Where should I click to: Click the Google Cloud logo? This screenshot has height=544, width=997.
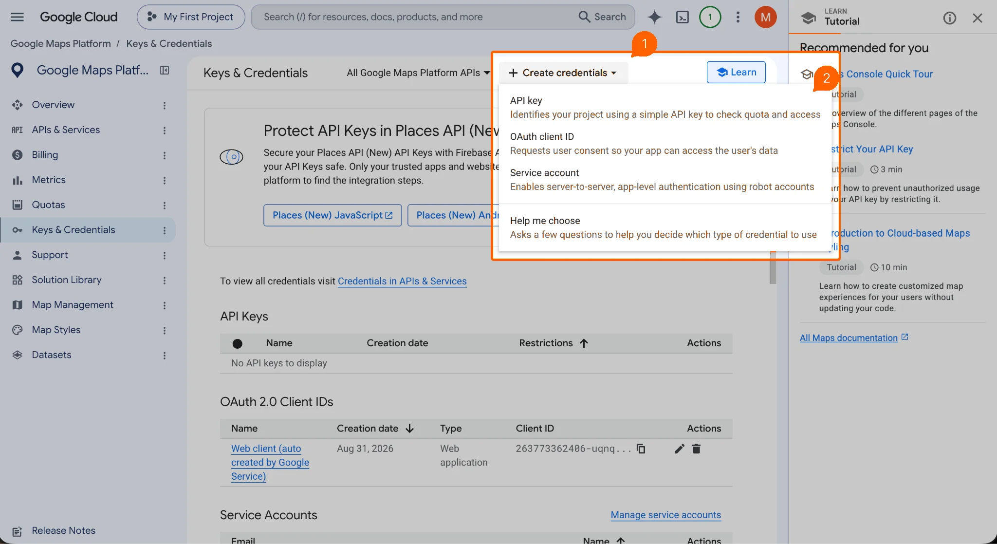[x=79, y=17]
